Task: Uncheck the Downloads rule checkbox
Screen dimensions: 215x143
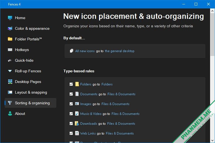Action: click(71, 123)
